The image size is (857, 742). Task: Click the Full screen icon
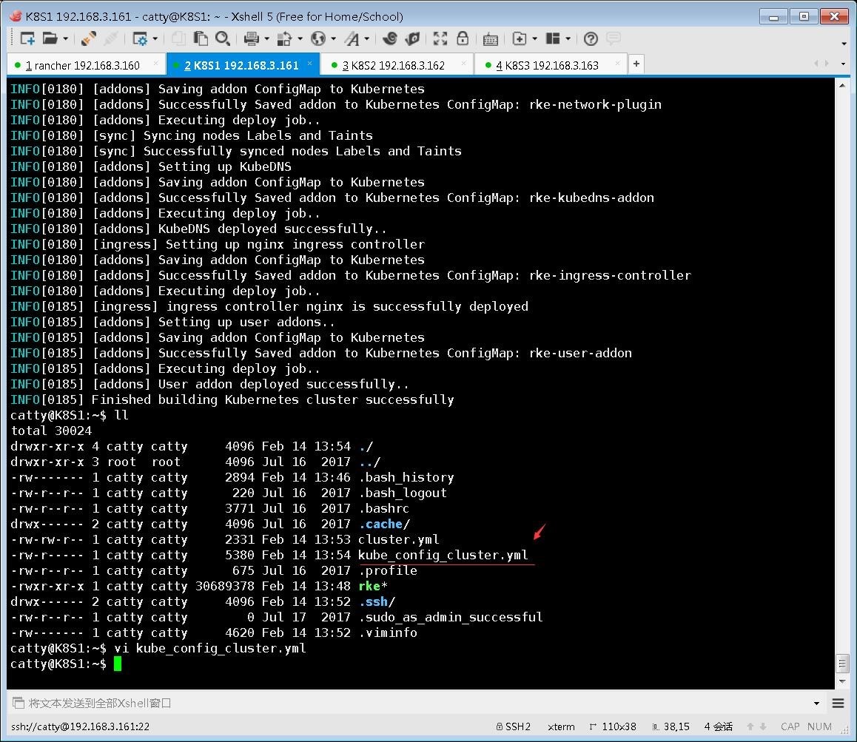[440, 38]
